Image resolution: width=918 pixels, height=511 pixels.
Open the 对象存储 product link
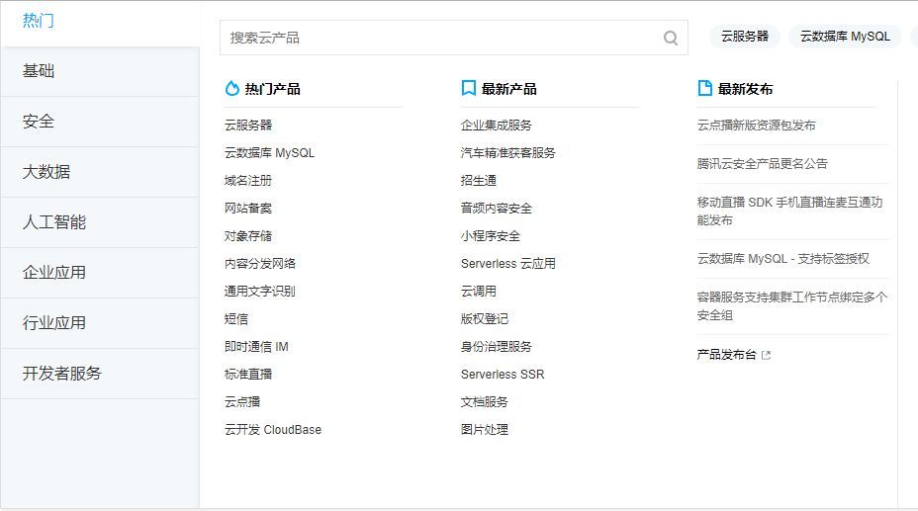pyautogui.click(x=248, y=236)
